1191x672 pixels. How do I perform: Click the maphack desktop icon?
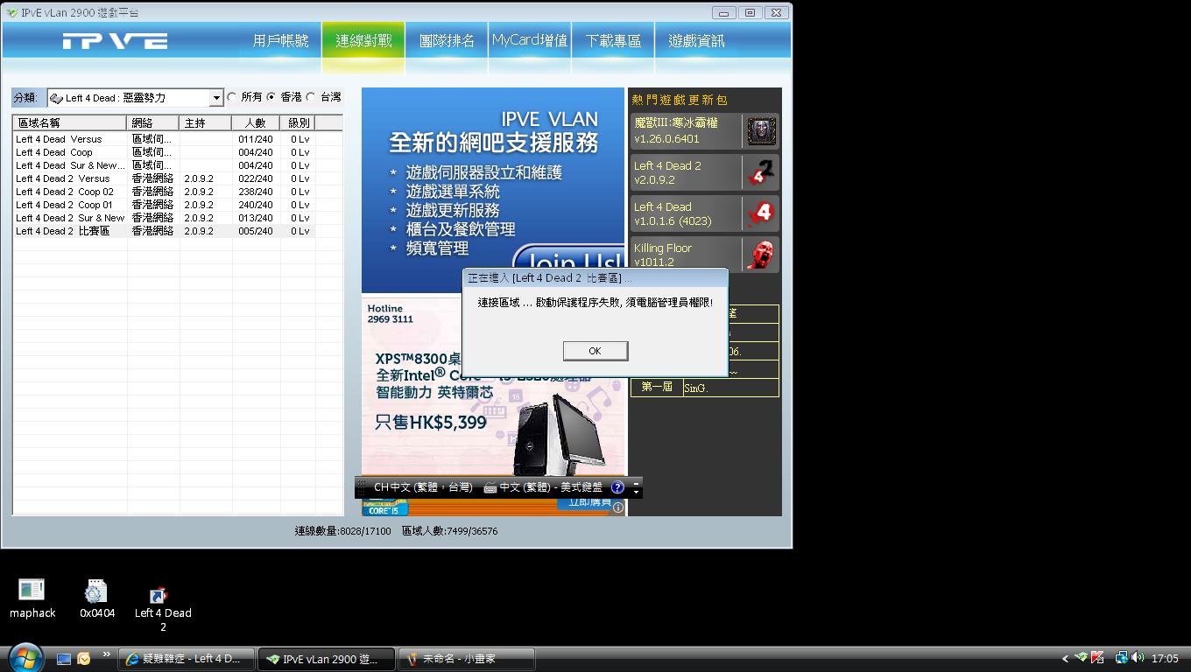point(32,598)
